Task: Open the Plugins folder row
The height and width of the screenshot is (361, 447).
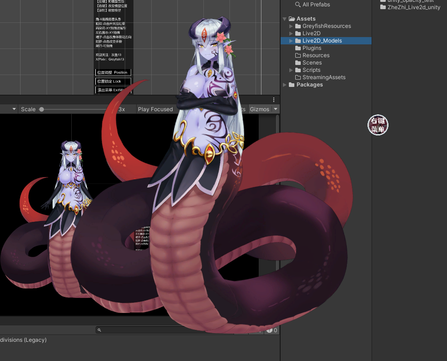Action: tap(326, 48)
